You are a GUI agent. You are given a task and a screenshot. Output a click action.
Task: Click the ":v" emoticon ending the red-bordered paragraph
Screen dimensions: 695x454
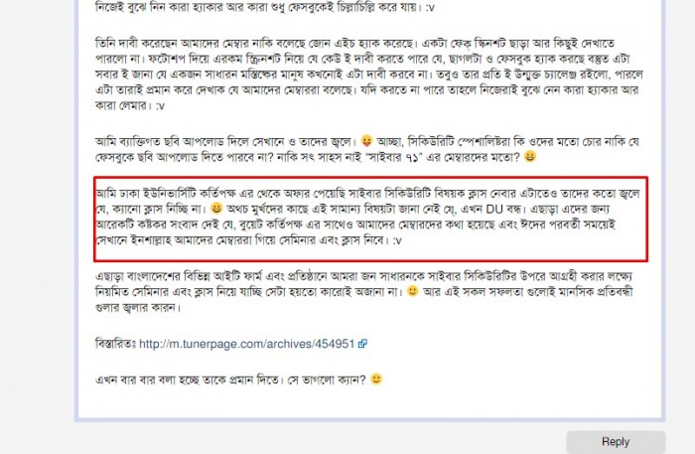tap(397, 240)
